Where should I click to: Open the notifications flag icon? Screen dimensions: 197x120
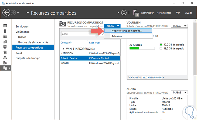coord(136,13)
